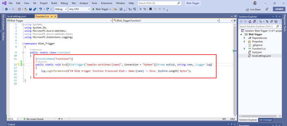Viewport: 287px width, 126px height.
Task: Open the Extensions menu
Action: [106, 3]
